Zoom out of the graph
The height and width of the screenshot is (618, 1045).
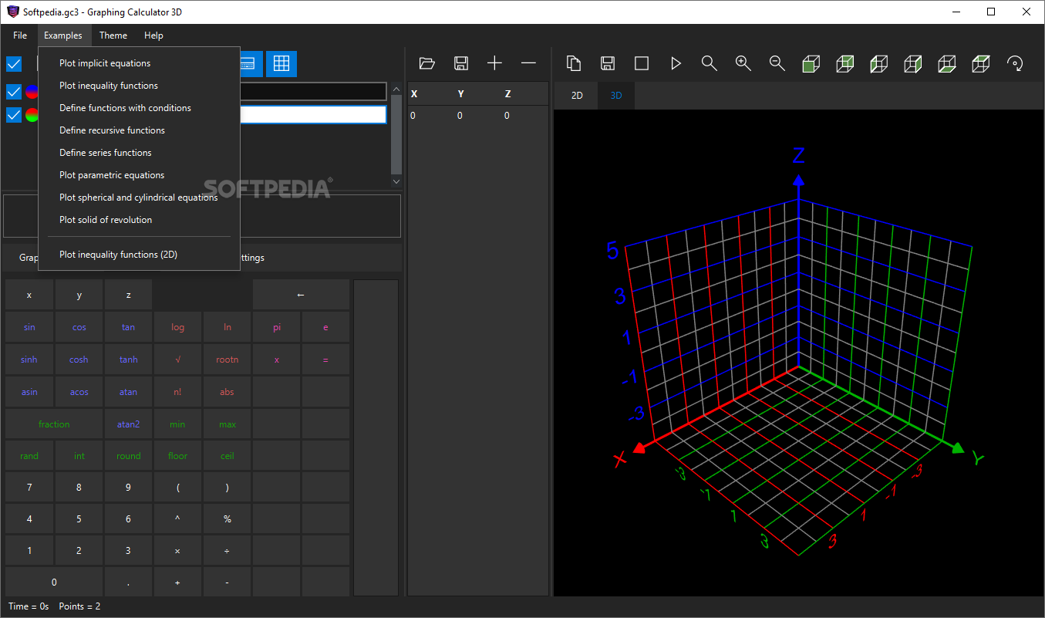point(777,63)
